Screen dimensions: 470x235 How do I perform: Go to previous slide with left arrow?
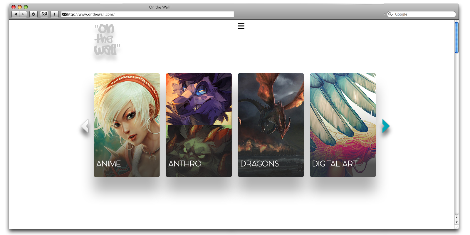85,126
